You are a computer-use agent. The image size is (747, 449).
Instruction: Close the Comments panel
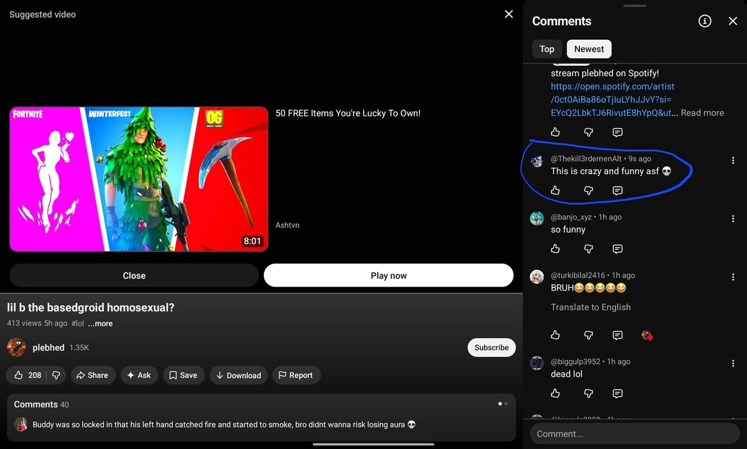(733, 21)
